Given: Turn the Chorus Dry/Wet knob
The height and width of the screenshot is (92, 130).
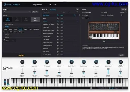Looking at the screenshot, I should (121, 62).
